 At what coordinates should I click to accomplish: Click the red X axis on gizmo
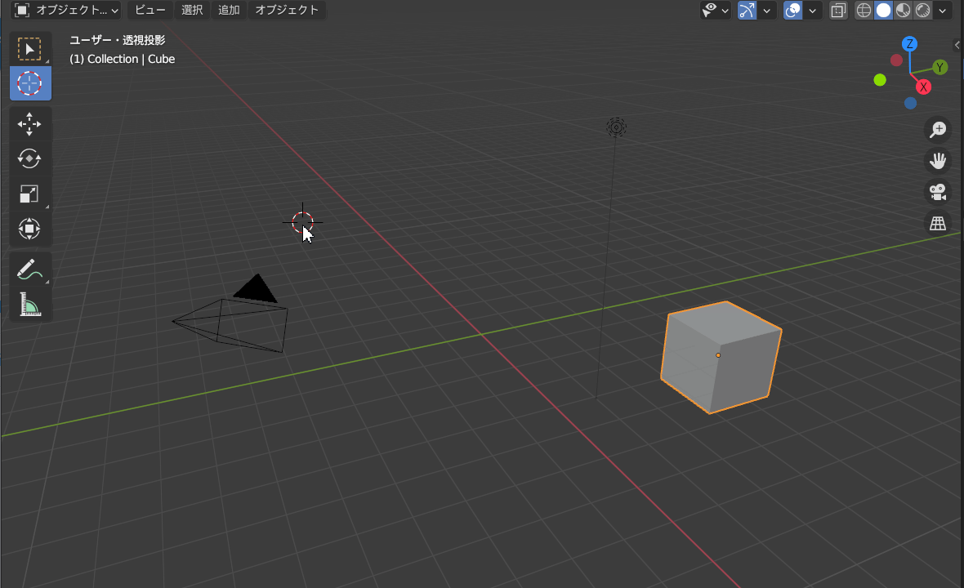(923, 87)
